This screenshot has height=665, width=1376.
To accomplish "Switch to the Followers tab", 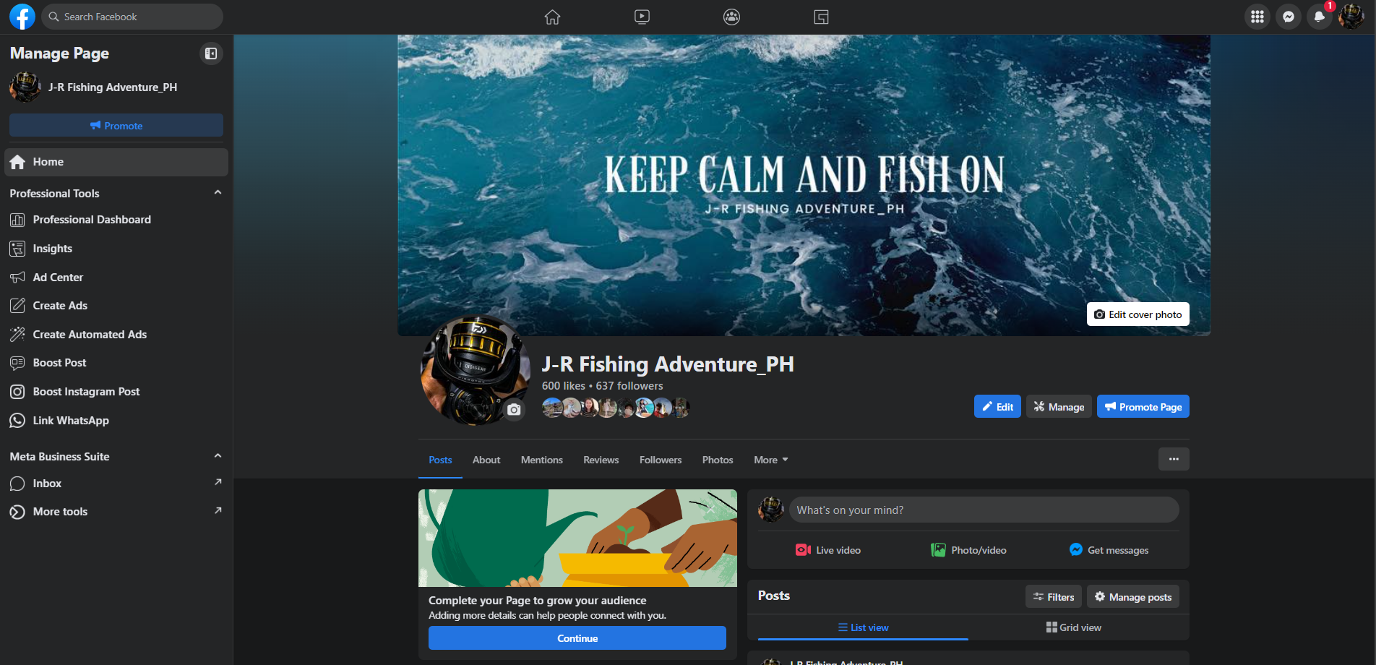I will [661, 460].
